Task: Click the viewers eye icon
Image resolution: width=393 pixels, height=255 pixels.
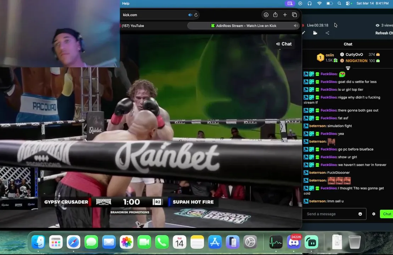Action: (377, 25)
